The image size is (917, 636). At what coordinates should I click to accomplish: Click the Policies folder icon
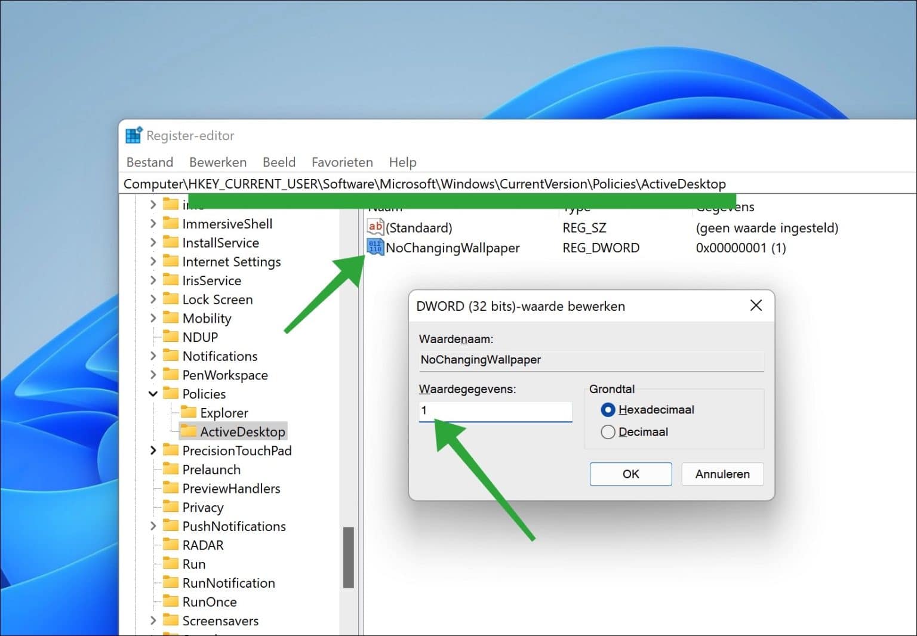(170, 394)
